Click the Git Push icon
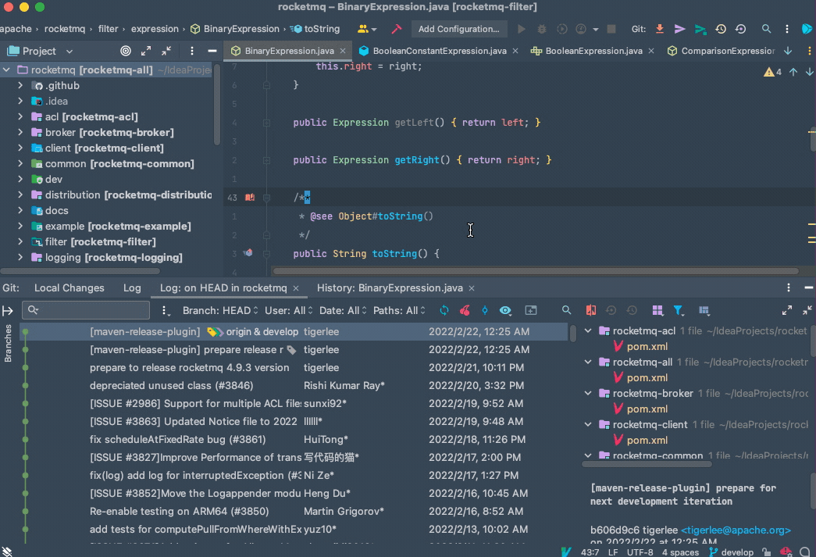 [700, 29]
